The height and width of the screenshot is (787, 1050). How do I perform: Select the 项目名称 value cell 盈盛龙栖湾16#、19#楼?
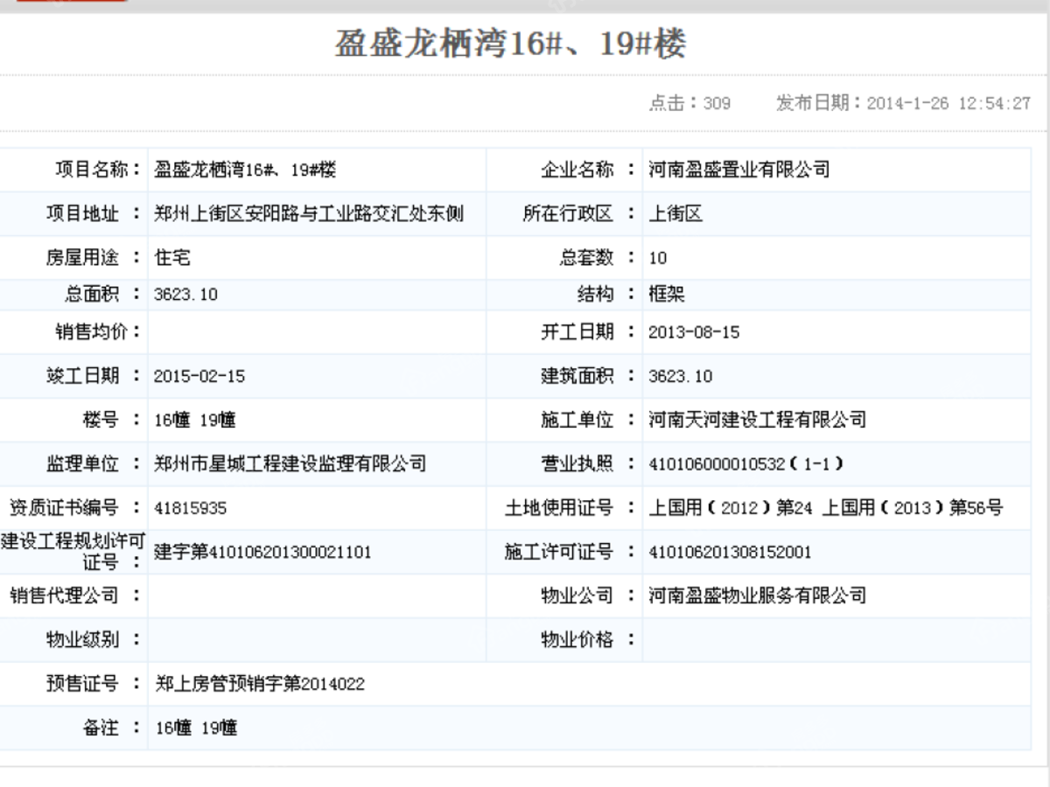pyautogui.click(x=245, y=170)
